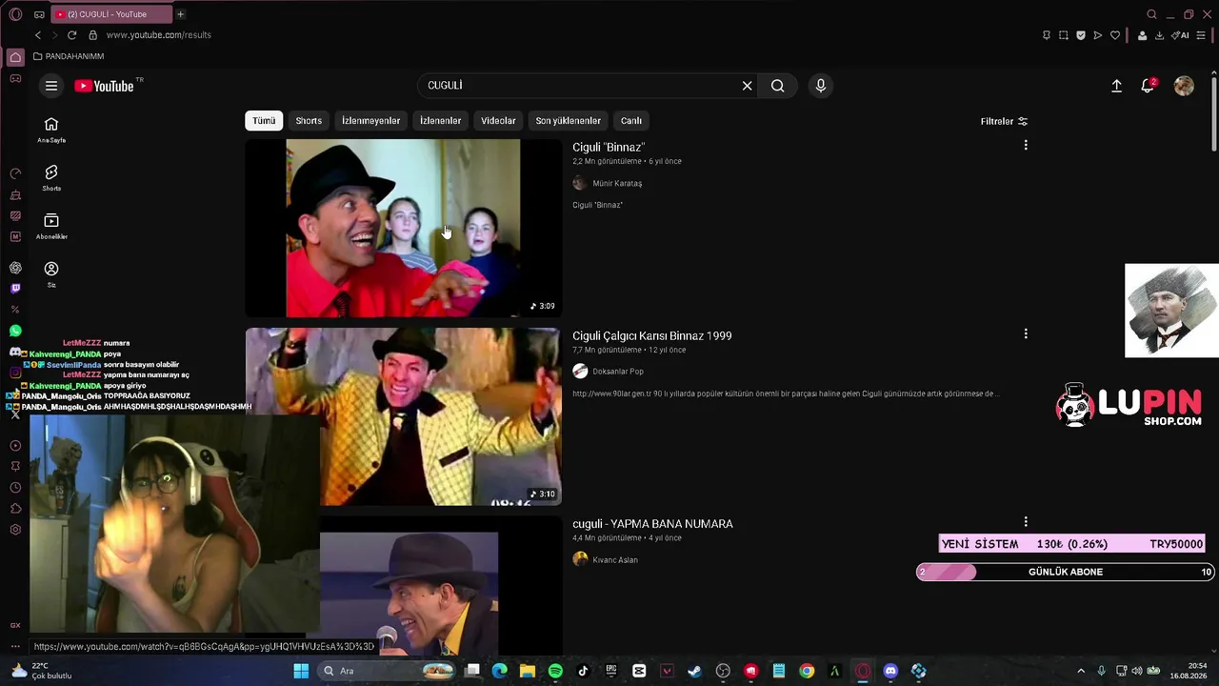1219x686 pixels.
Task: Select the Videolar filter chip
Action: click(498, 121)
